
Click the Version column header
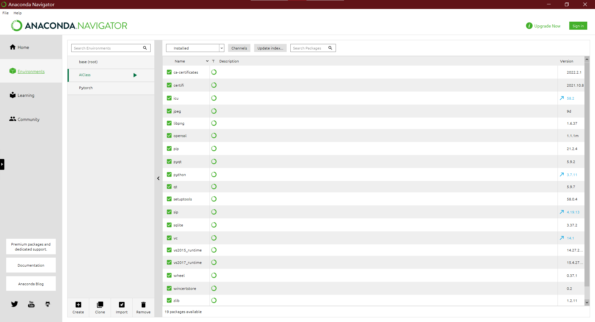click(x=566, y=61)
